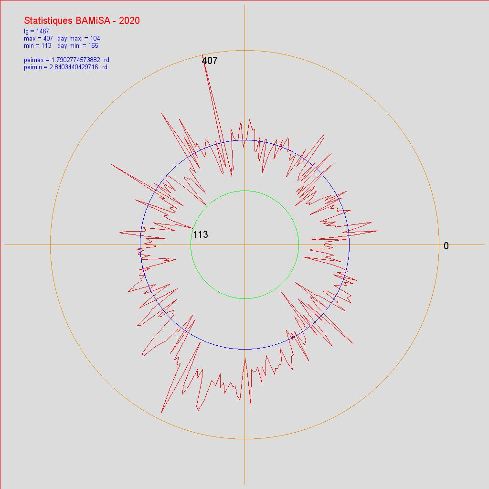
Task: Click top of green circle on vertical axis
Action: pos(244,191)
